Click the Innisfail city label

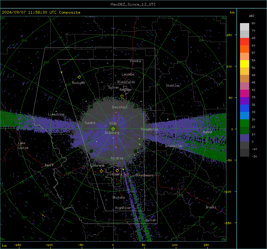click(x=120, y=107)
